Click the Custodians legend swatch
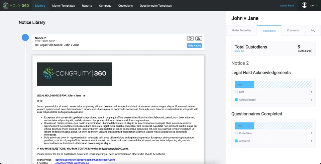Viewport: 321px width, 164px height. 236,133
